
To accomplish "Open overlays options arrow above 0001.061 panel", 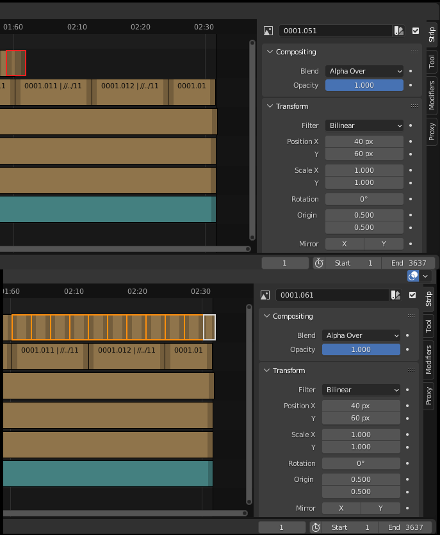I will tap(425, 276).
